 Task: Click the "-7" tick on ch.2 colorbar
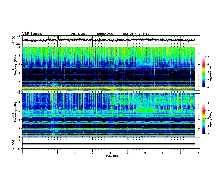click(x=208, y=133)
